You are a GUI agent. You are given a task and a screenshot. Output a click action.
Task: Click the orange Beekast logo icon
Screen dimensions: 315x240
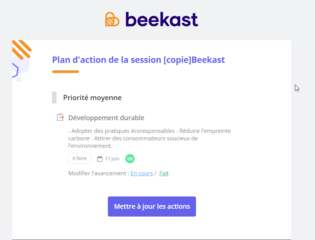pyautogui.click(x=112, y=19)
